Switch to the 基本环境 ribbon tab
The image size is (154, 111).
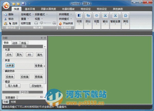[x=30, y=9]
